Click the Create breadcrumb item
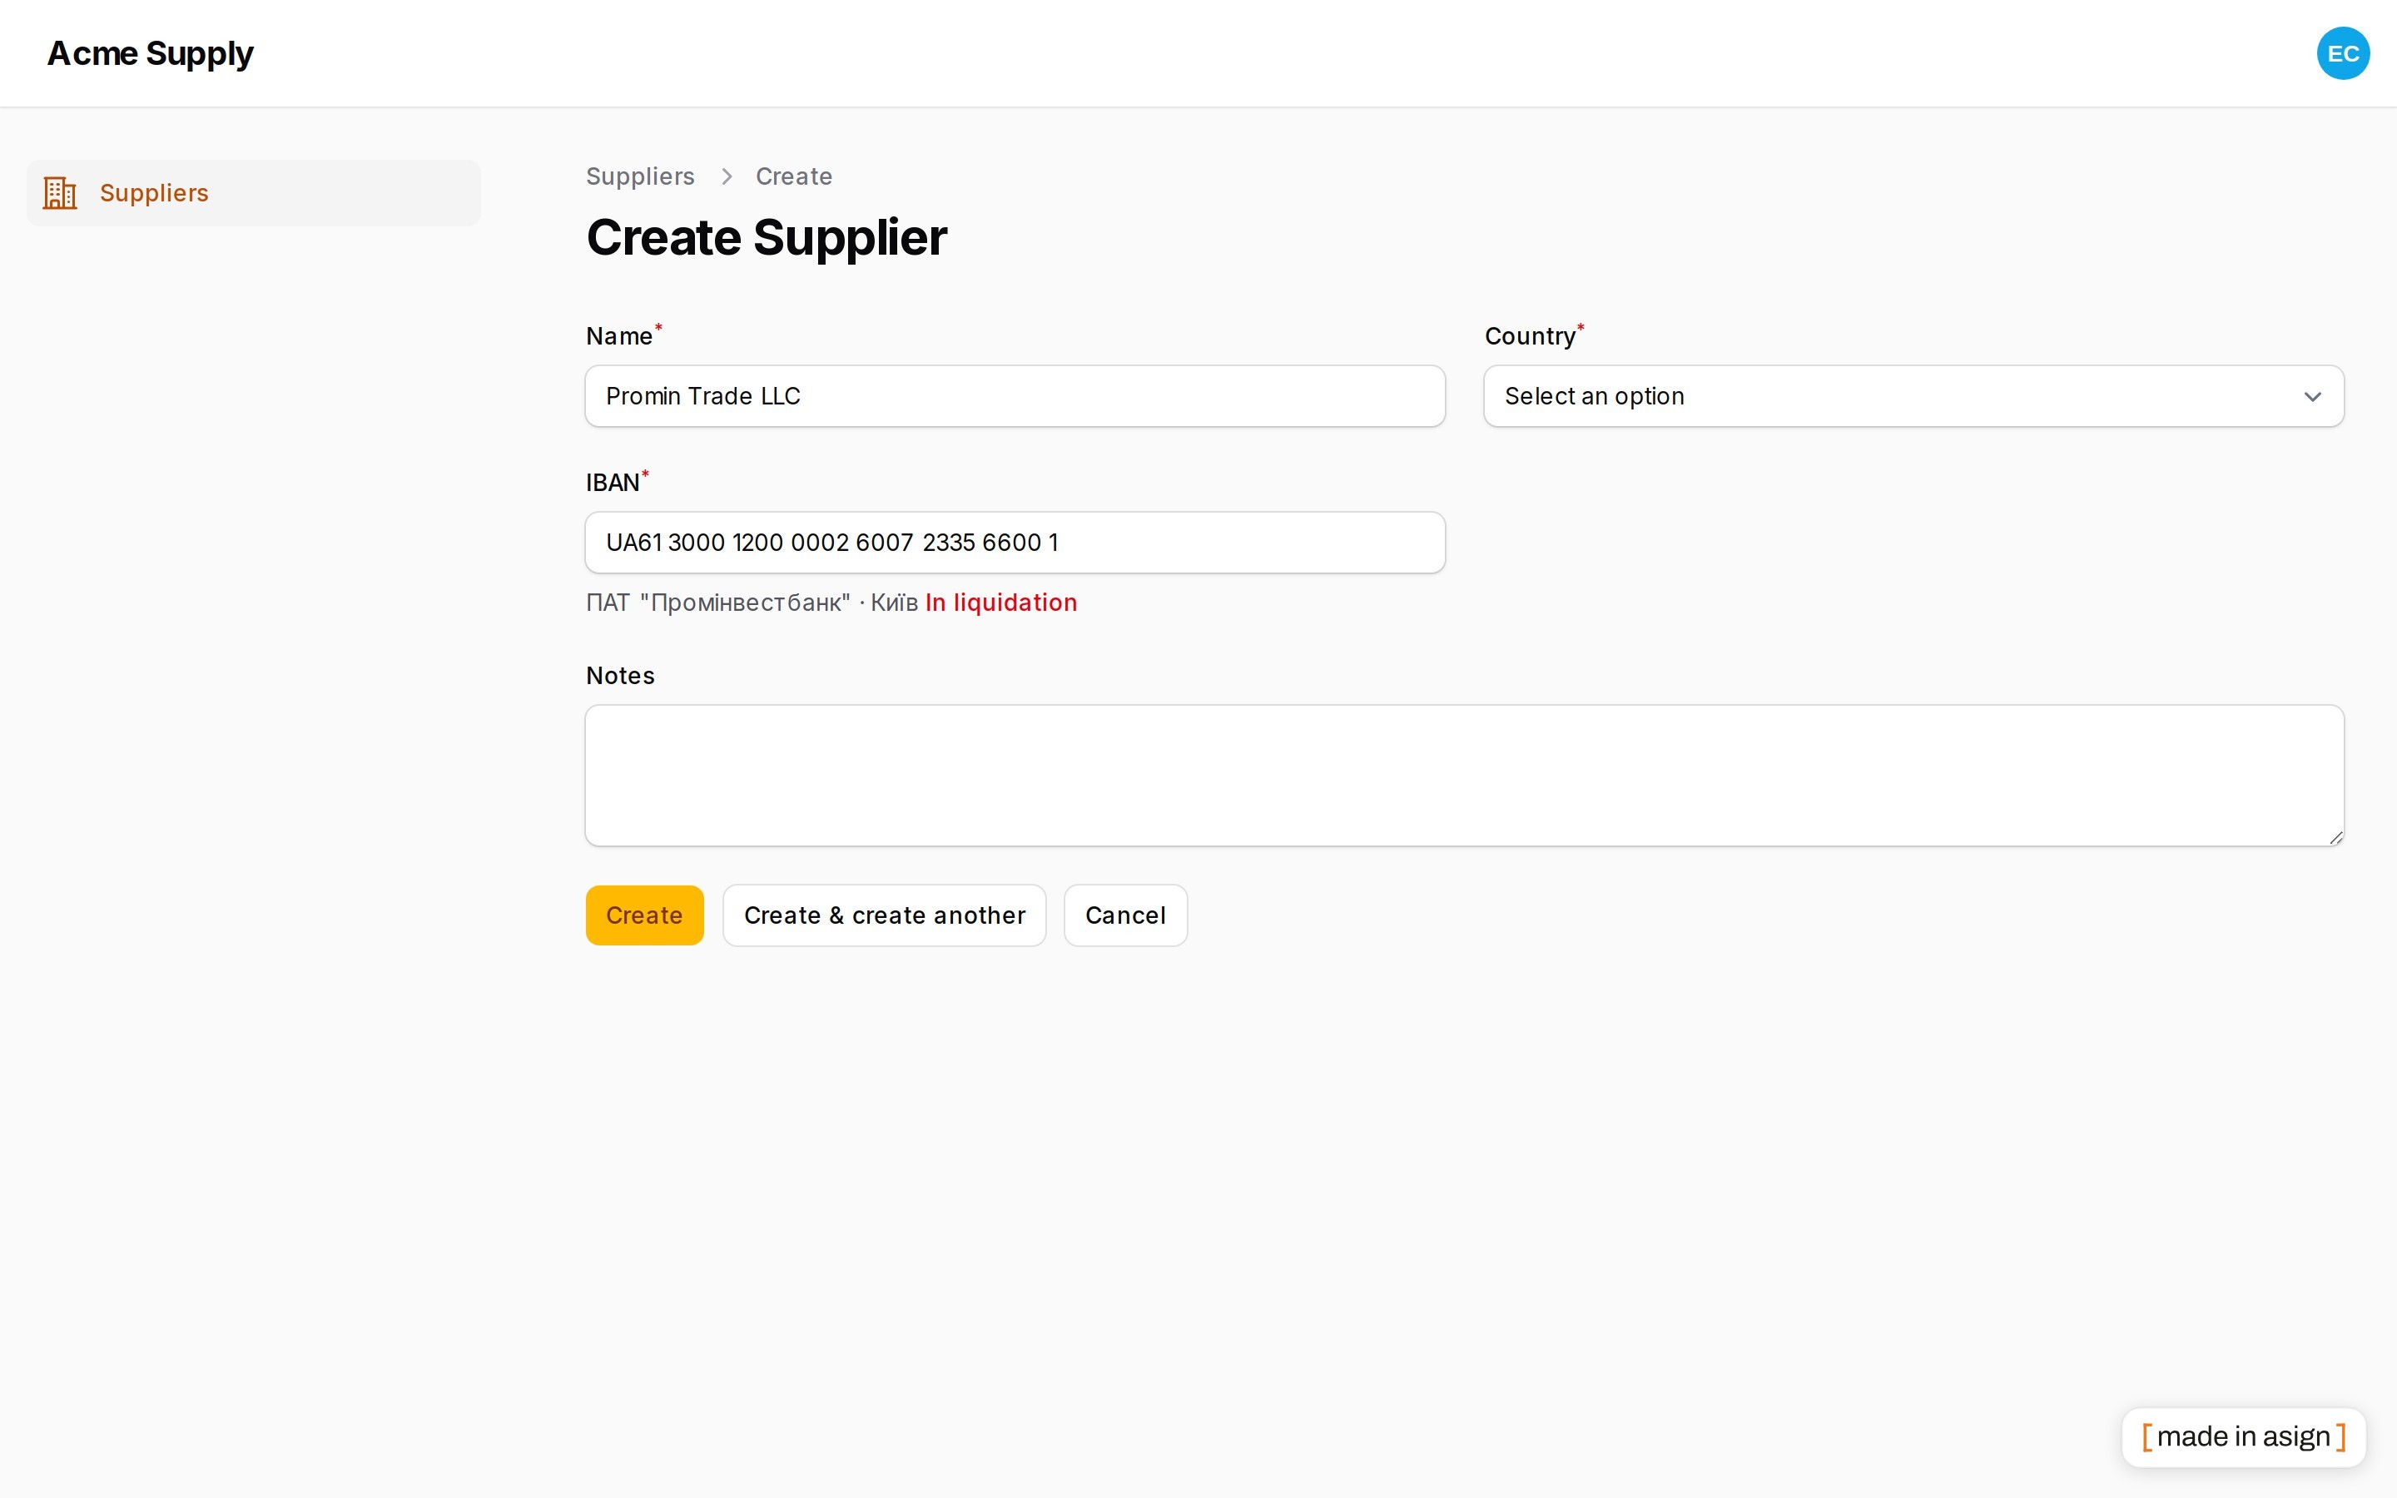 point(793,176)
